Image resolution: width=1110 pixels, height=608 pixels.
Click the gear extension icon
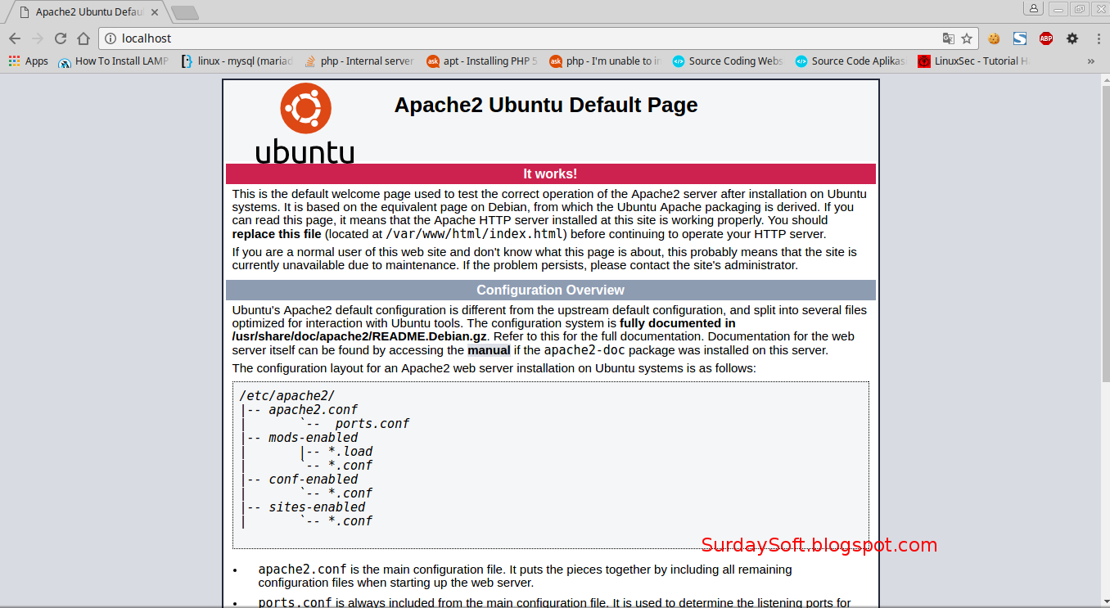click(1072, 38)
